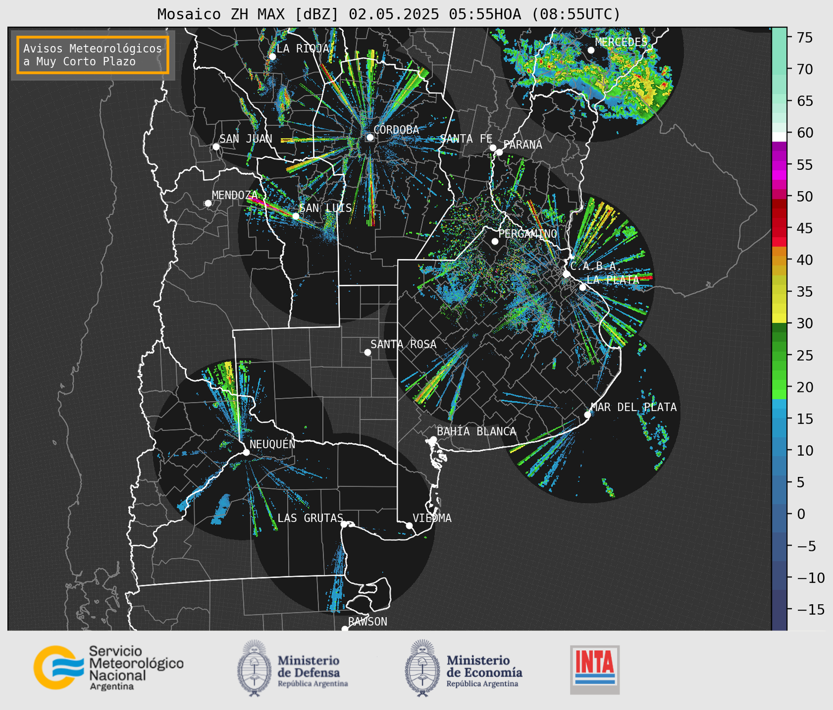
Task: Click the SANTA ROSA label
Action: tap(403, 344)
